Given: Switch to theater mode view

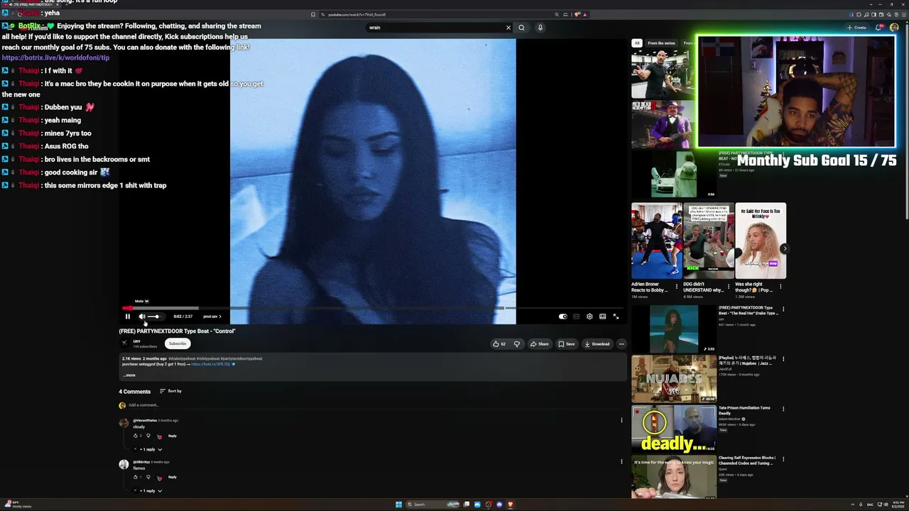Looking at the screenshot, I should 602,317.
